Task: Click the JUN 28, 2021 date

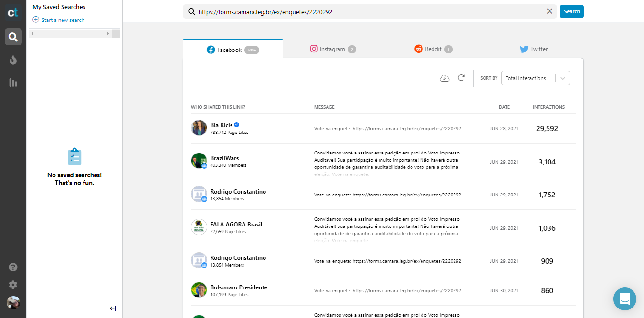Action: 504,129
